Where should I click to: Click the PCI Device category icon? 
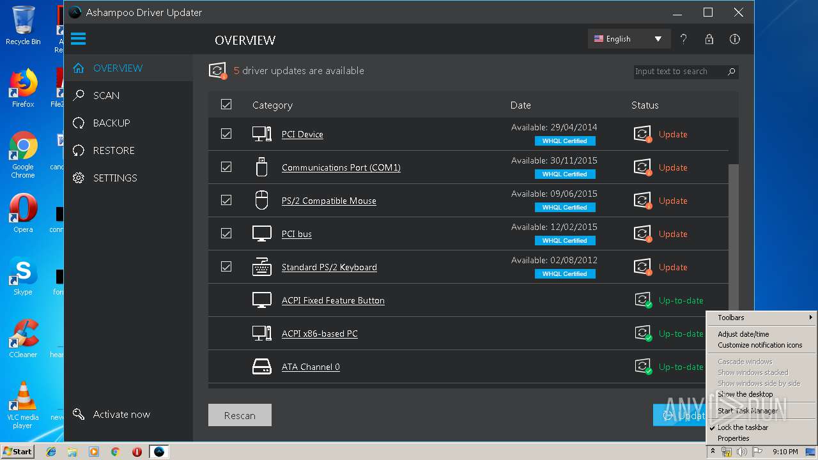[x=261, y=134]
